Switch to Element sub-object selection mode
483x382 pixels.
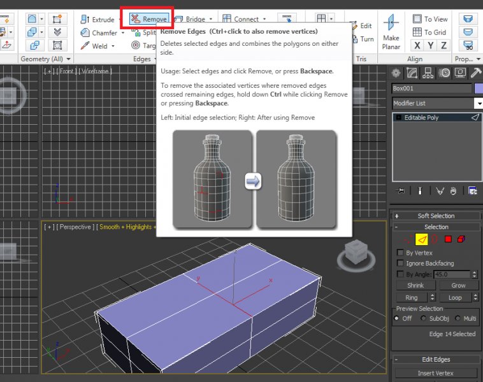pyautogui.click(x=461, y=239)
